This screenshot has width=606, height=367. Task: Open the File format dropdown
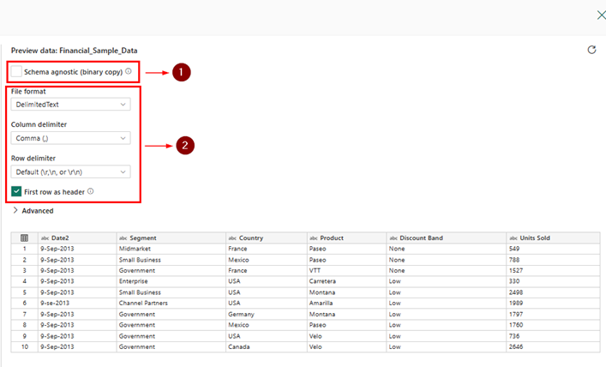pos(71,105)
